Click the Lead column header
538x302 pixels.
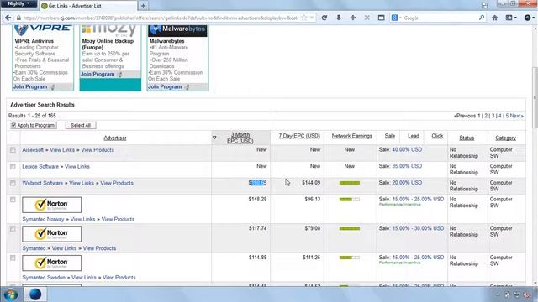pos(414,136)
